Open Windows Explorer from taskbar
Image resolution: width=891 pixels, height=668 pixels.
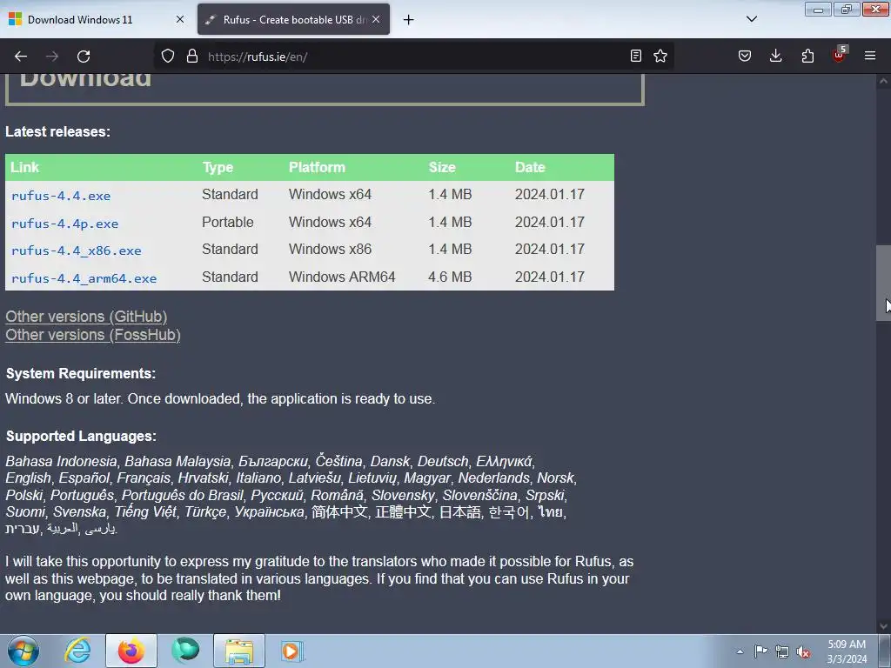[239, 651]
